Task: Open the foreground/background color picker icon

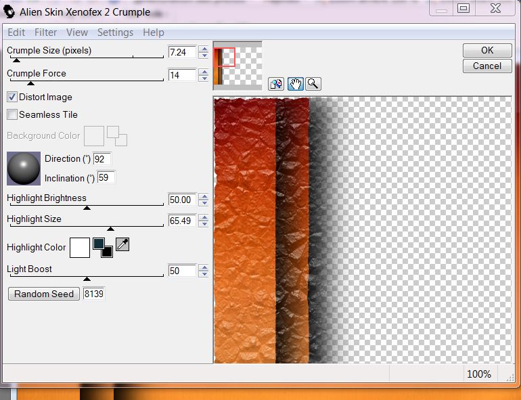Action: coord(103,248)
